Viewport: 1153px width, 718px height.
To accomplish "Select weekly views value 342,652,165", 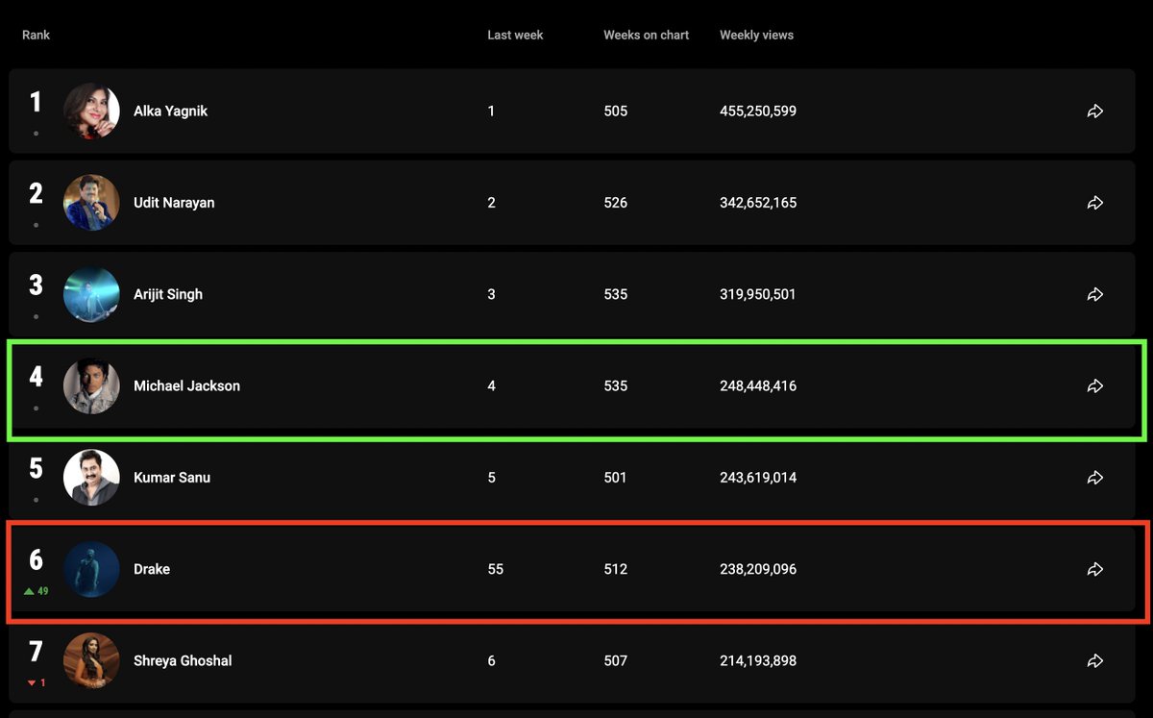I will [758, 203].
